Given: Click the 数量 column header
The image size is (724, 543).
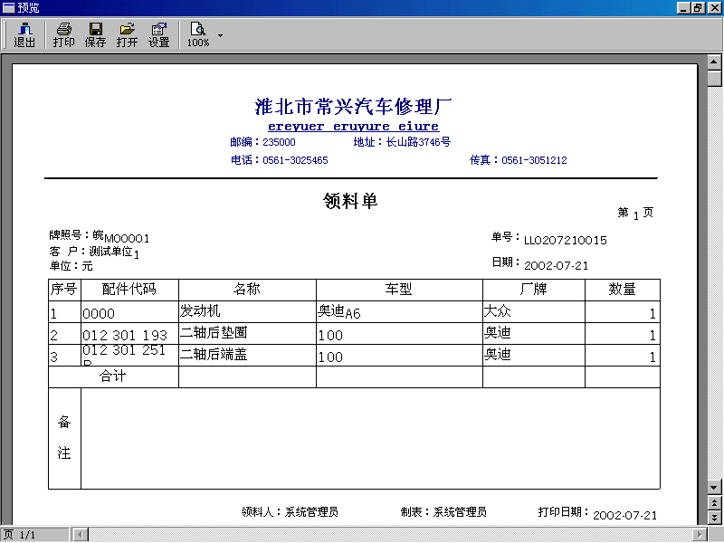Looking at the screenshot, I should coord(622,290).
